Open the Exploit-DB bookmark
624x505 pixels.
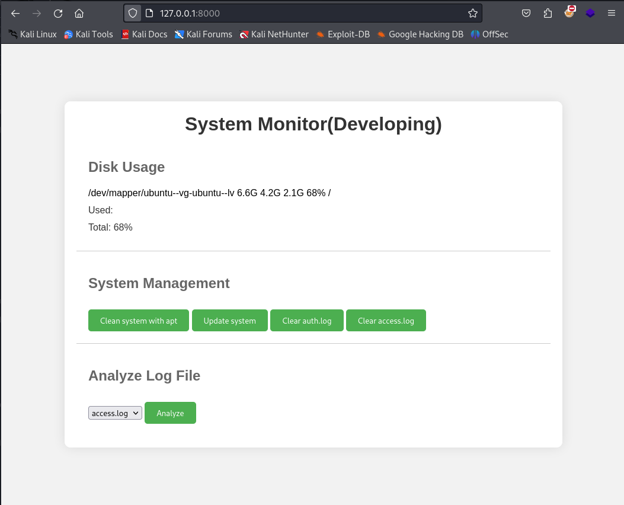click(343, 34)
